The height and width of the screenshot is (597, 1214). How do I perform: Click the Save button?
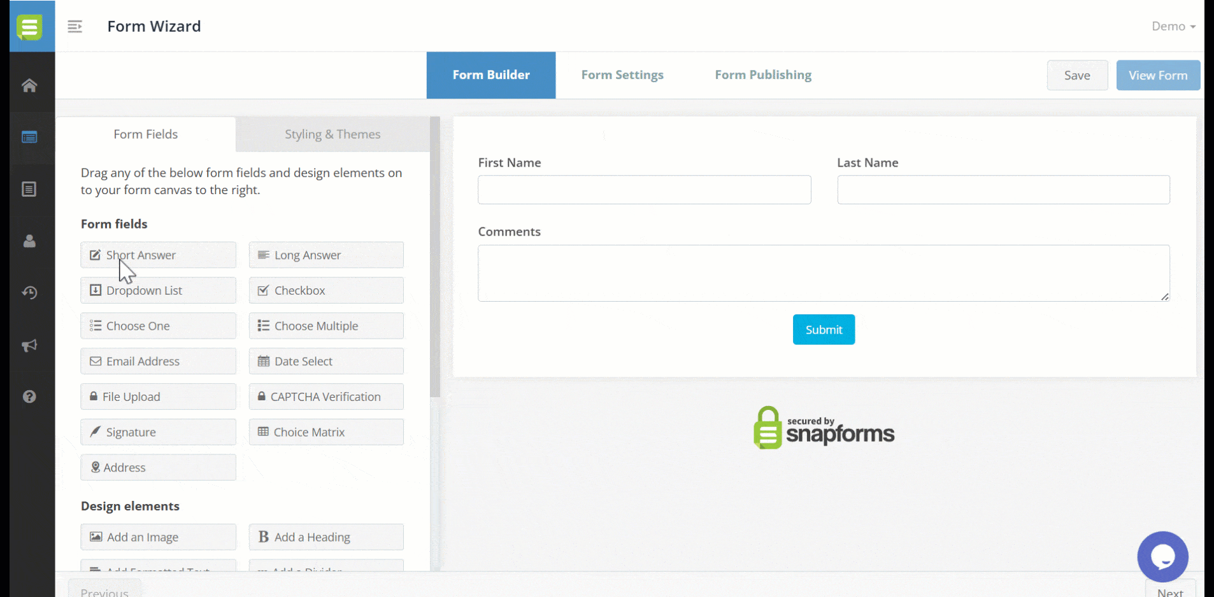1077,75
